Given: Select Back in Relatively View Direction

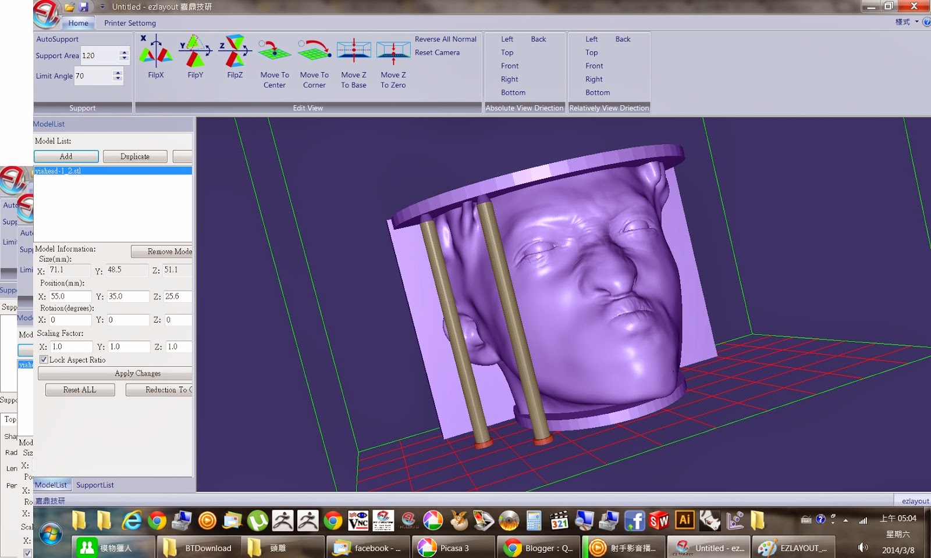Looking at the screenshot, I should (x=623, y=39).
